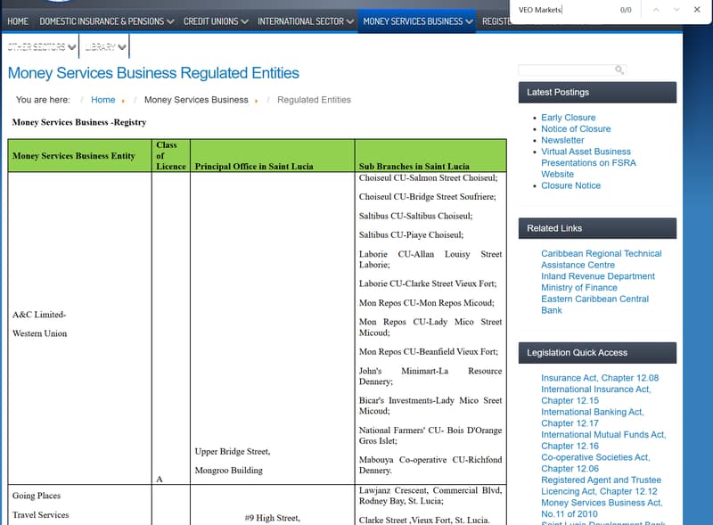Screen dimensions: 713x525
Task: Click 'Mongroo Building' address text
Action: pos(229,471)
